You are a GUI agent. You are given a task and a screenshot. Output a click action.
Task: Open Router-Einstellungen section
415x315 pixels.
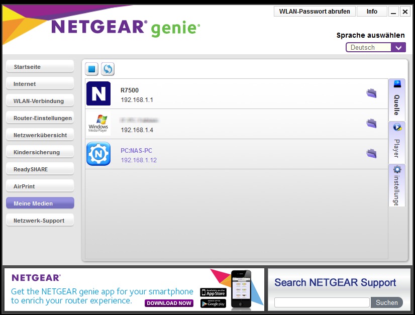click(40, 118)
